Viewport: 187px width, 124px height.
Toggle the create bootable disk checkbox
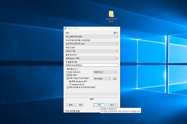pos(68,78)
